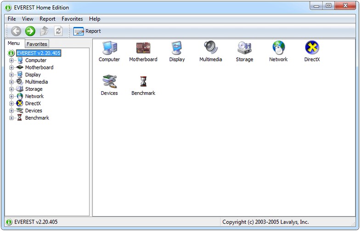361x231 pixels.
Task: Click the green info icon in status bar
Action: pos(9,222)
